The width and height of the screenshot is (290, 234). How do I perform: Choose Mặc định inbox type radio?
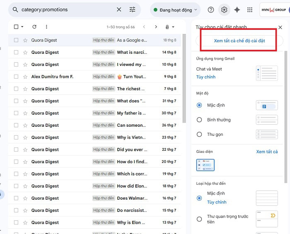(199, 198)
